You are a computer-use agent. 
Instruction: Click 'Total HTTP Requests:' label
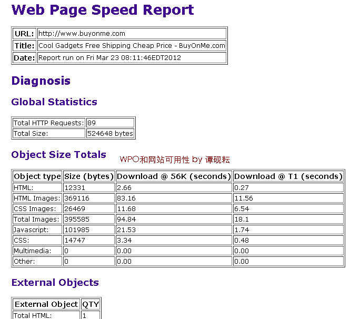(49, 123)
